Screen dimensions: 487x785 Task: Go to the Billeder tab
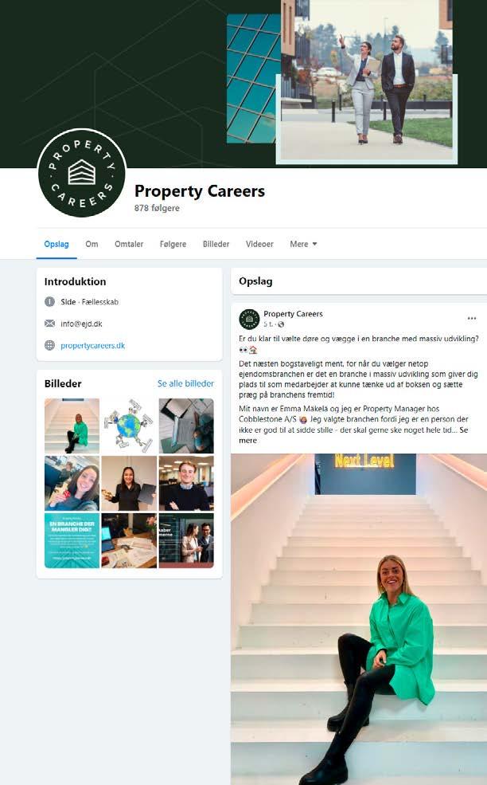pos(216,244)
